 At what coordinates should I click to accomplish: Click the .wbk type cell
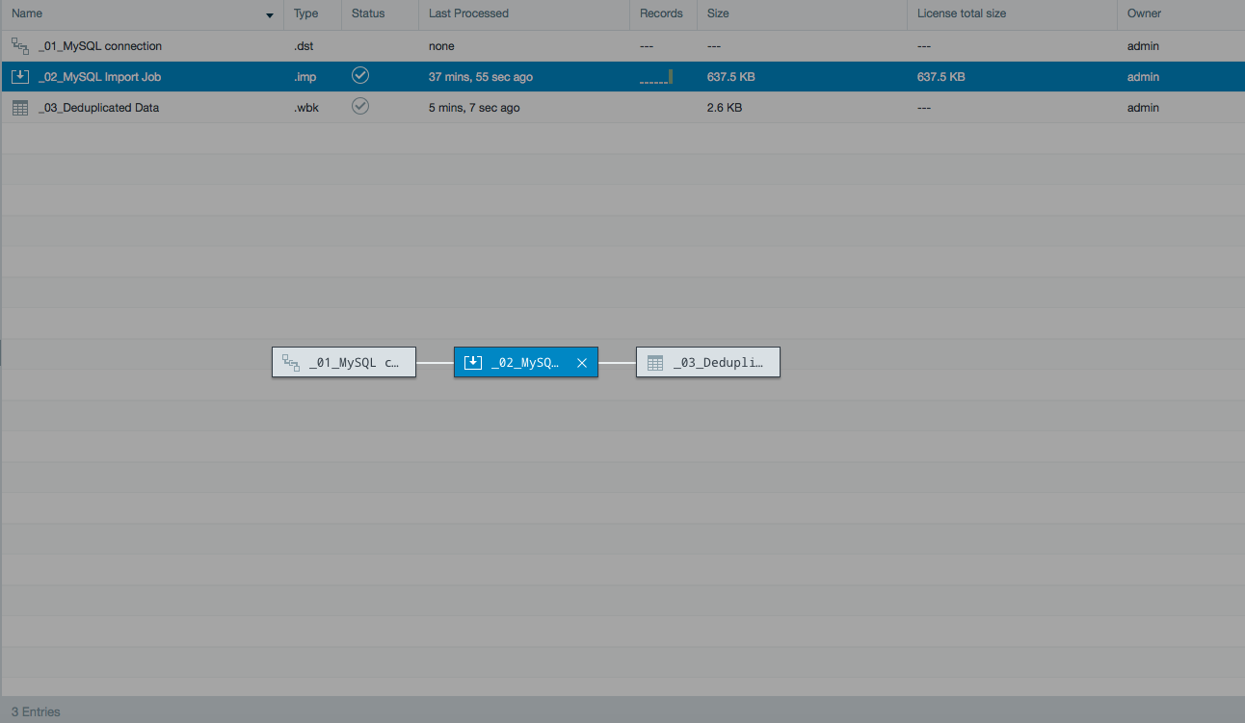click(x=306, y=108)
